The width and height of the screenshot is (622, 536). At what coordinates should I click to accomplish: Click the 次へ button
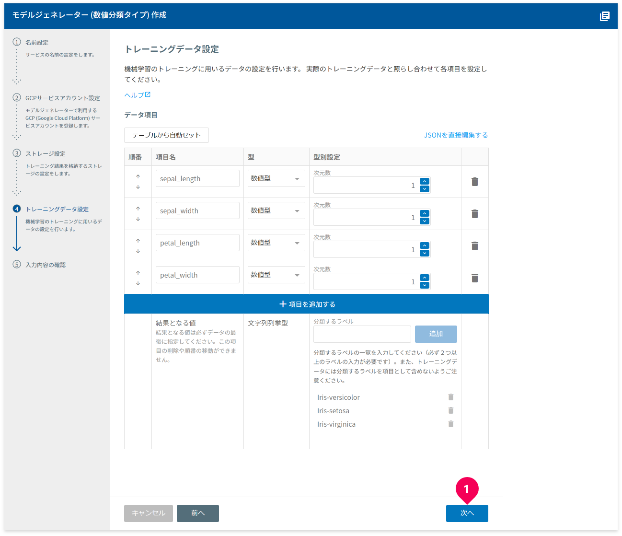[x=467, y=513]
